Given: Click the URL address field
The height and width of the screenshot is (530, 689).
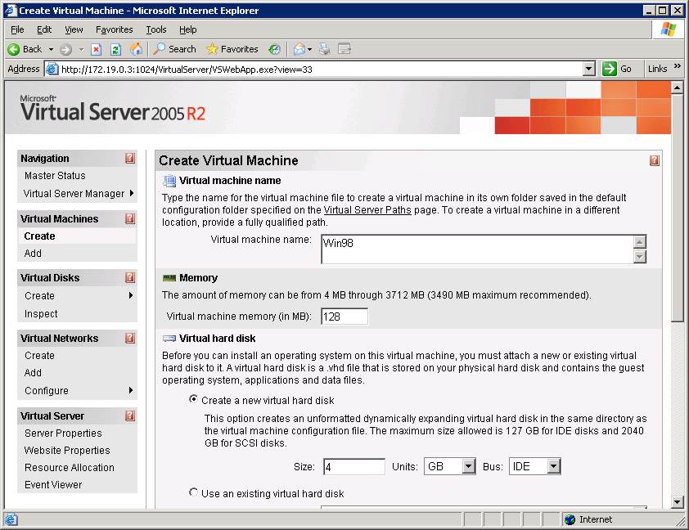Looking at the screenshot, I should point(321,69).
